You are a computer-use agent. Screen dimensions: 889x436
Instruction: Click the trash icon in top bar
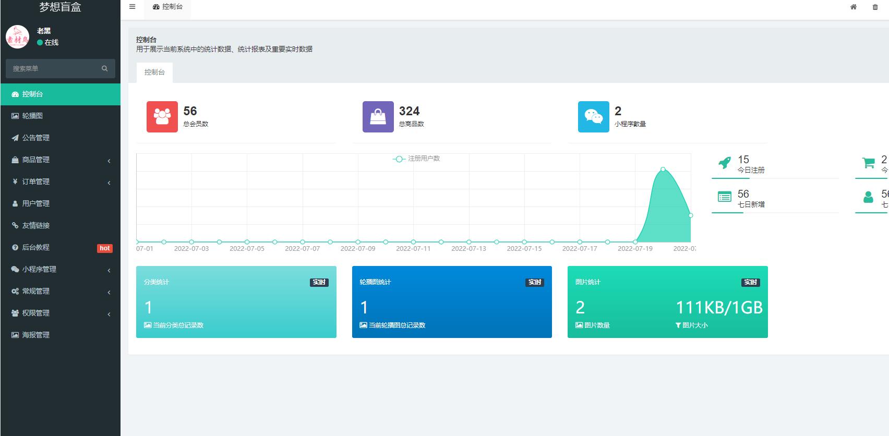875,7
